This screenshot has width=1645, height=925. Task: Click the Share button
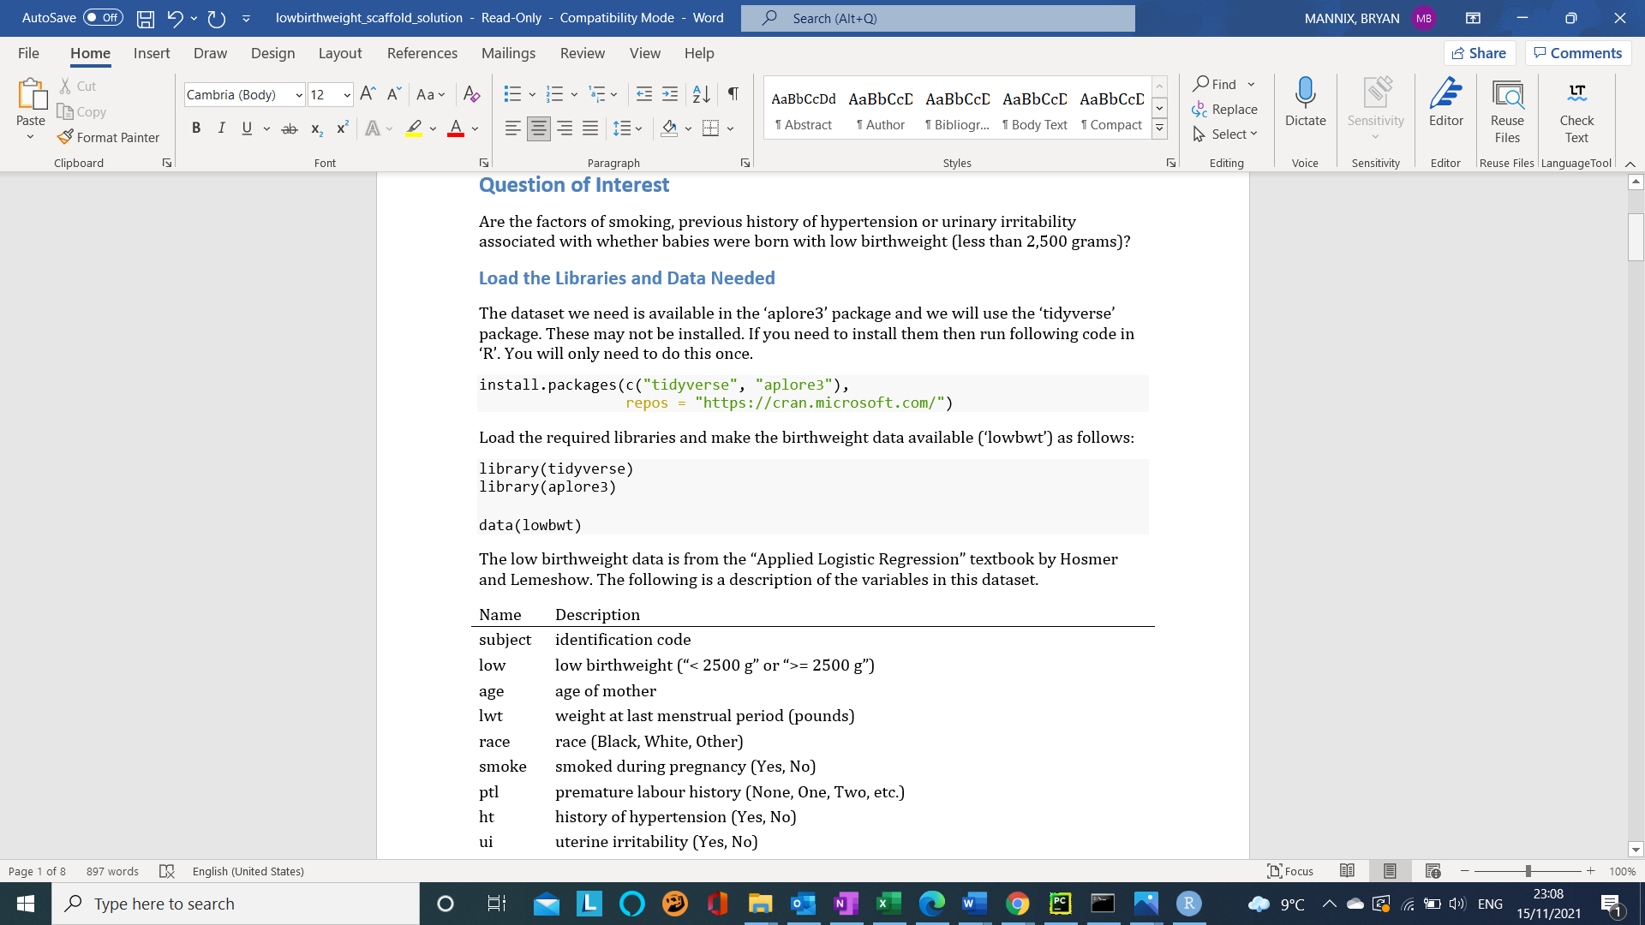coord(1480,52)
